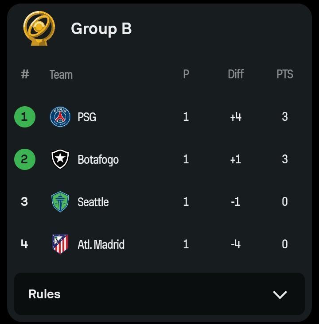Click the P played column header
Viewport: 319px width, 324px height.
186,74
